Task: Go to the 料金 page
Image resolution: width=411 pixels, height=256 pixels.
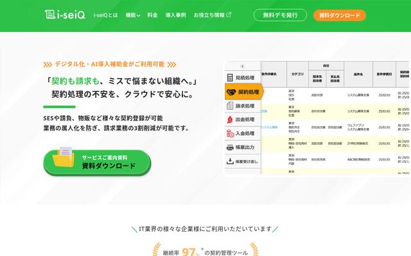Action: coord(152,15)
